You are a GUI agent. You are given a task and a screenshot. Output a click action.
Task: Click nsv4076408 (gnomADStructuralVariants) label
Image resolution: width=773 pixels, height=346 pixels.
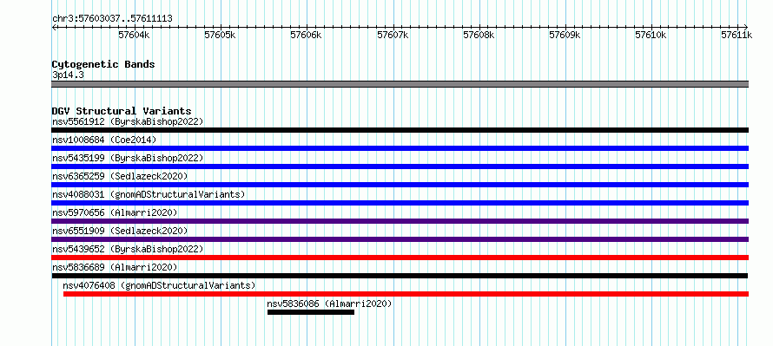[x=159, y=285]
